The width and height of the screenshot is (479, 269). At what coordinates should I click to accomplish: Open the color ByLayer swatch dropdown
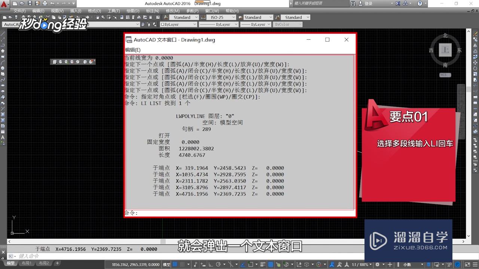178,24
